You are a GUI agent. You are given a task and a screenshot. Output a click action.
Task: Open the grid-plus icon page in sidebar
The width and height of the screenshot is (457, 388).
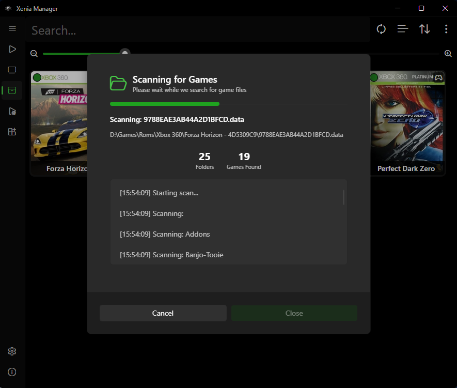(x=12, y=132)
